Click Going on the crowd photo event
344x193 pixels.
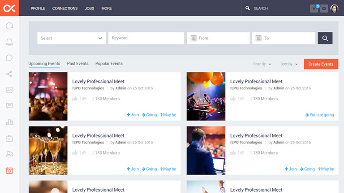(150, 115)
